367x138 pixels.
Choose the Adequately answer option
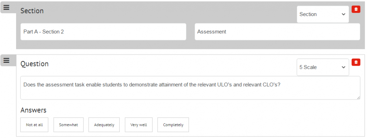[104, 125]
